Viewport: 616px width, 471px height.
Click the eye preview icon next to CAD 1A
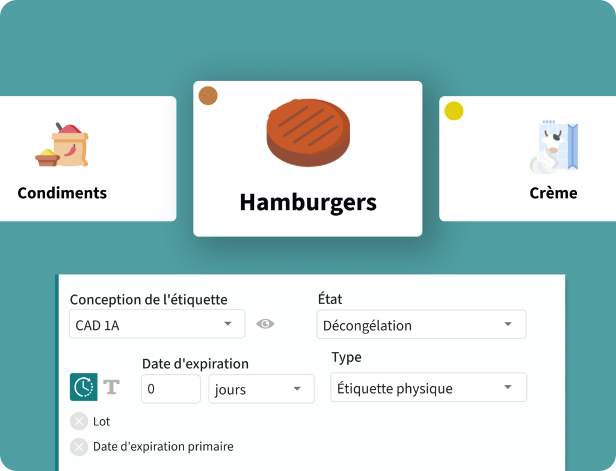(266, 324)
